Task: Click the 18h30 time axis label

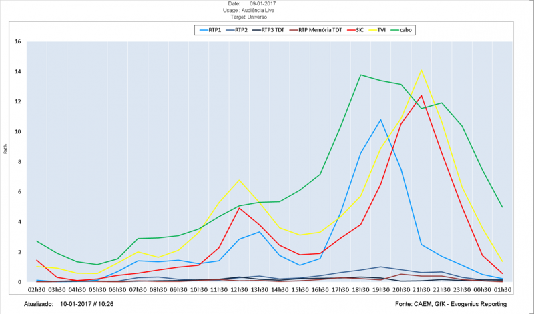Action: 360,290
